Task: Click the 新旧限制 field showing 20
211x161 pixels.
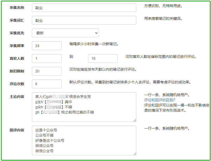Action: pos(47,71)
